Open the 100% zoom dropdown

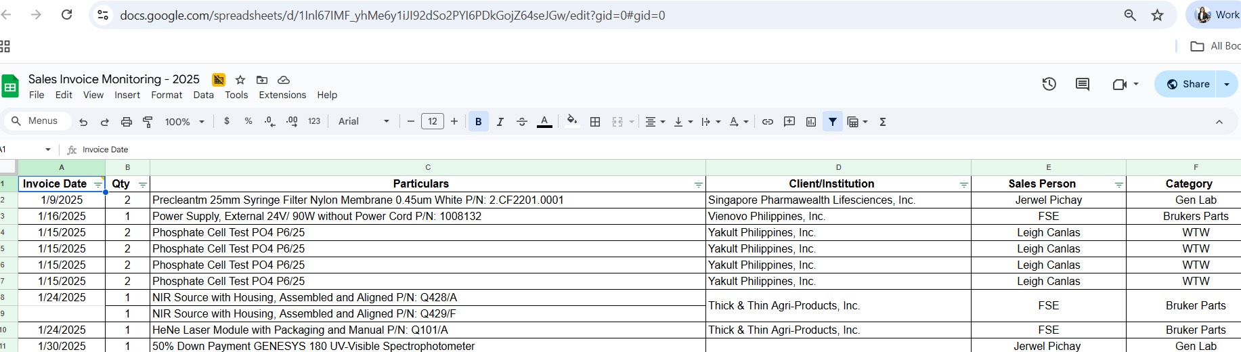pyautogui.click(x=184, y=122)
